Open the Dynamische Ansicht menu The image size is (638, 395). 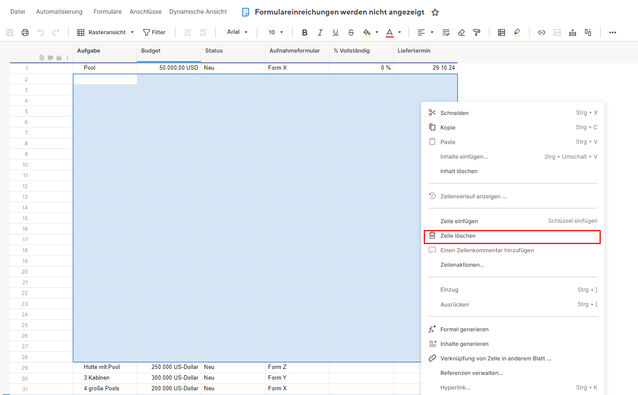198,12
